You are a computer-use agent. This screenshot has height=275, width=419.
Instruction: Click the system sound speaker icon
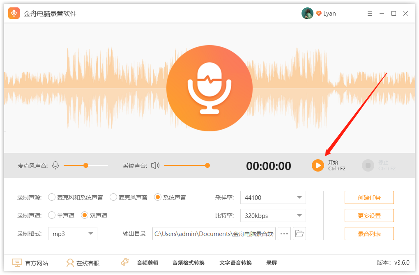tap(155, 165)
